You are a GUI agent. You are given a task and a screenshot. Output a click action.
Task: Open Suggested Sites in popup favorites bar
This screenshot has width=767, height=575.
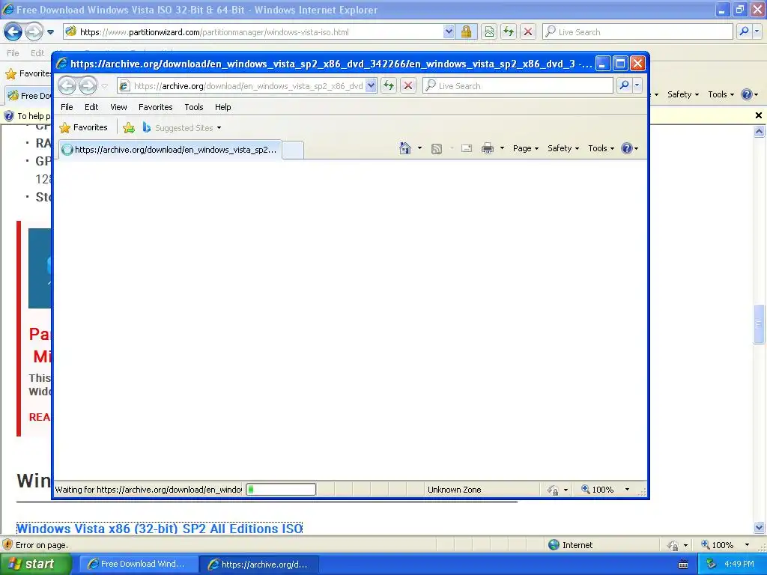[182, 127]
